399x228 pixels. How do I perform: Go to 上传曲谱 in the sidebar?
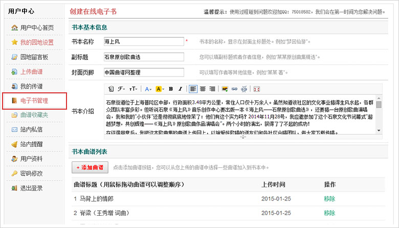click(x=32, y=71)
